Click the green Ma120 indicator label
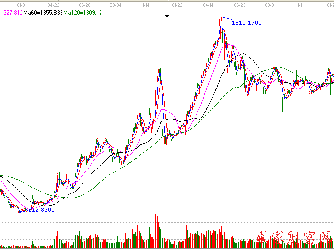The width and height of the screenshot is (334, 250). [84, 12]
